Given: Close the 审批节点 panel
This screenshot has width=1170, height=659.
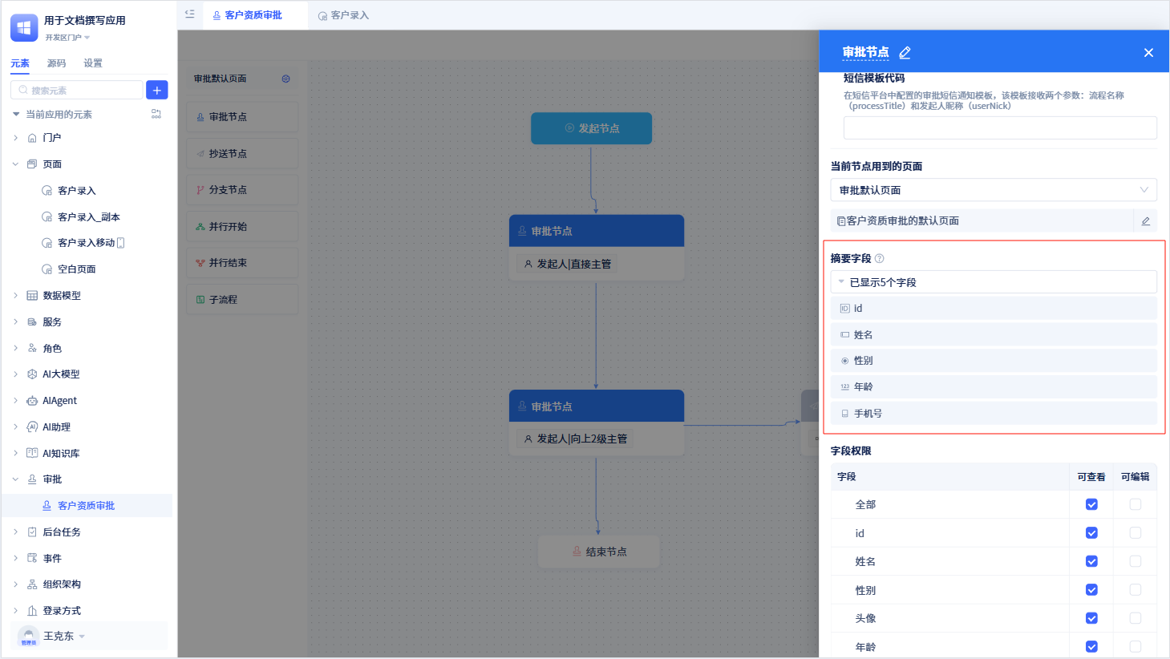Looking at the screenshot, I should coord(1148,53).
